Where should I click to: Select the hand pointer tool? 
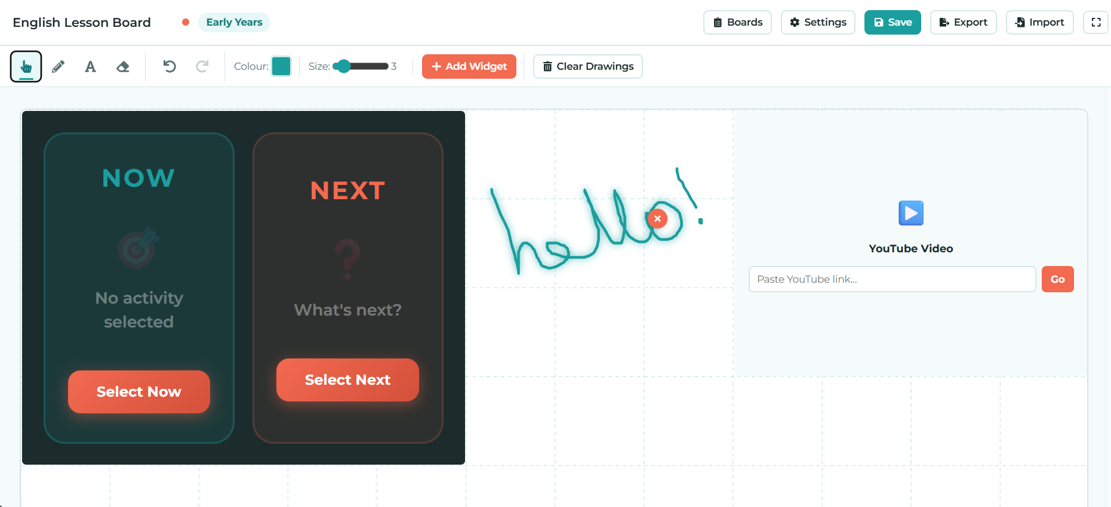26,66
